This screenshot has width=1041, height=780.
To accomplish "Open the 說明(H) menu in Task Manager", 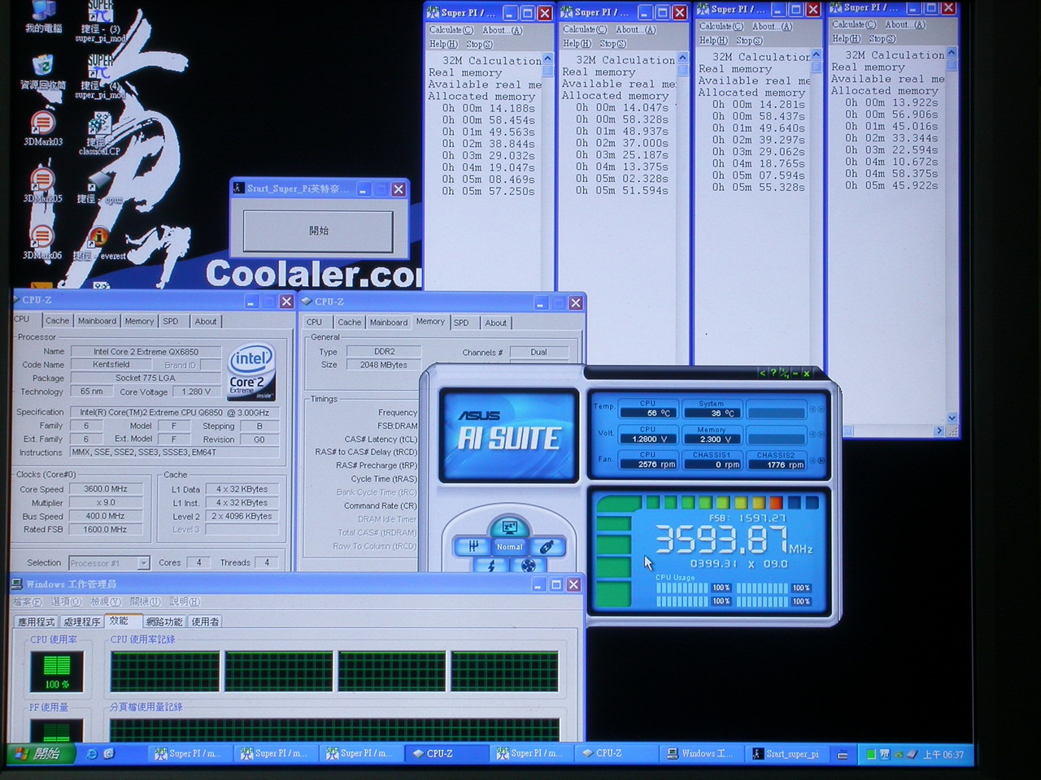I will 185,602.
